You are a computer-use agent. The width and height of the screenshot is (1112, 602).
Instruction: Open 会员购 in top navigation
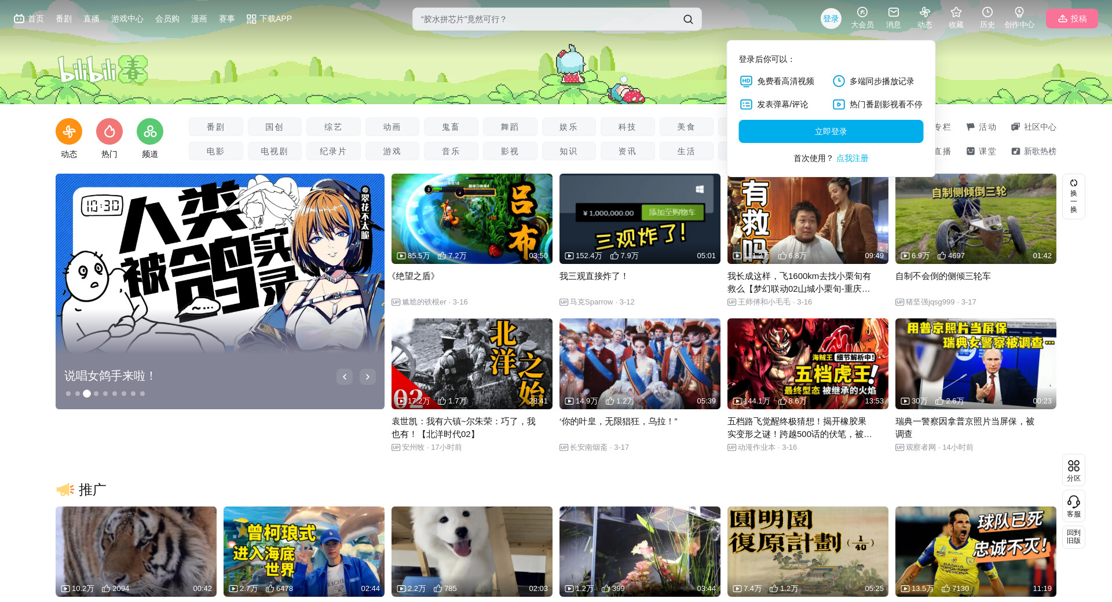167,19
